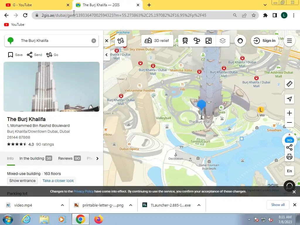The height and width of the screenshot is (225, 300).
Task: Click the L'eto yellow marker
Action: click(x=260, y=110)
